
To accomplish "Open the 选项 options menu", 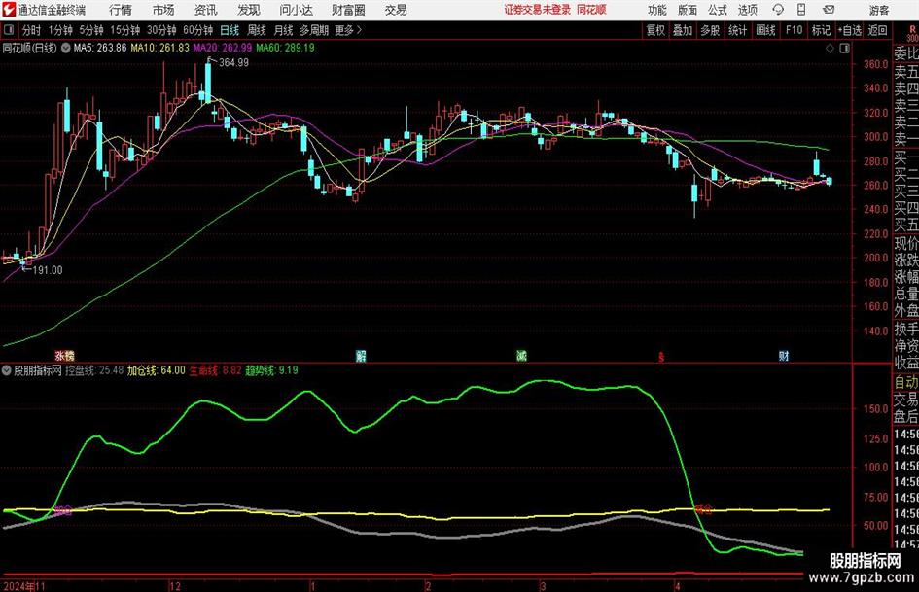I will pyautogui.click(x=748, y=10).
